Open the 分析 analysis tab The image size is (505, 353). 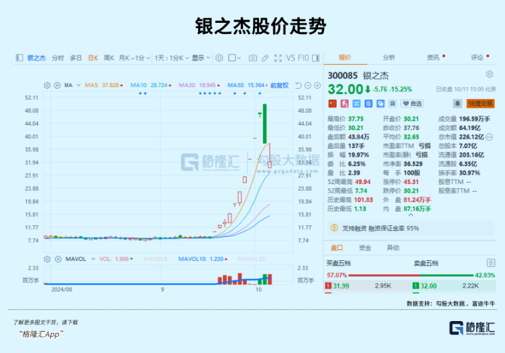pos(389,57)
